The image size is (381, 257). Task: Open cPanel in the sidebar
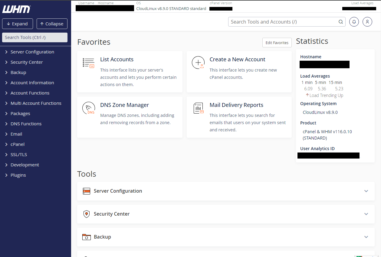[18, 144]
